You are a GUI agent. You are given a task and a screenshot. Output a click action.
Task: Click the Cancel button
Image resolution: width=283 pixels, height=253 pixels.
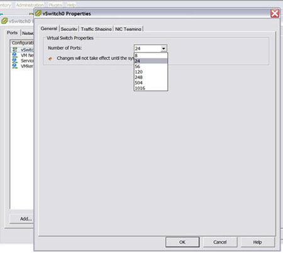pyautogui.click(x=220, y=242)
